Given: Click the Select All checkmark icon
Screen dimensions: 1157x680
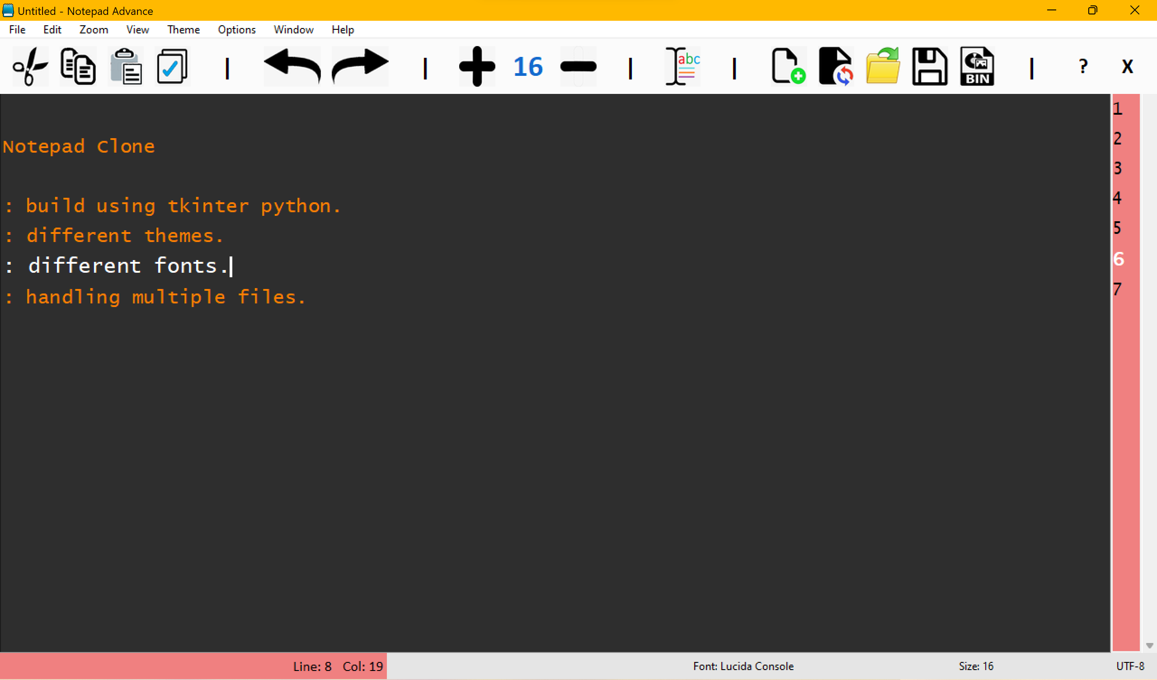Looking at the screenshot, I should coord(172,67).
